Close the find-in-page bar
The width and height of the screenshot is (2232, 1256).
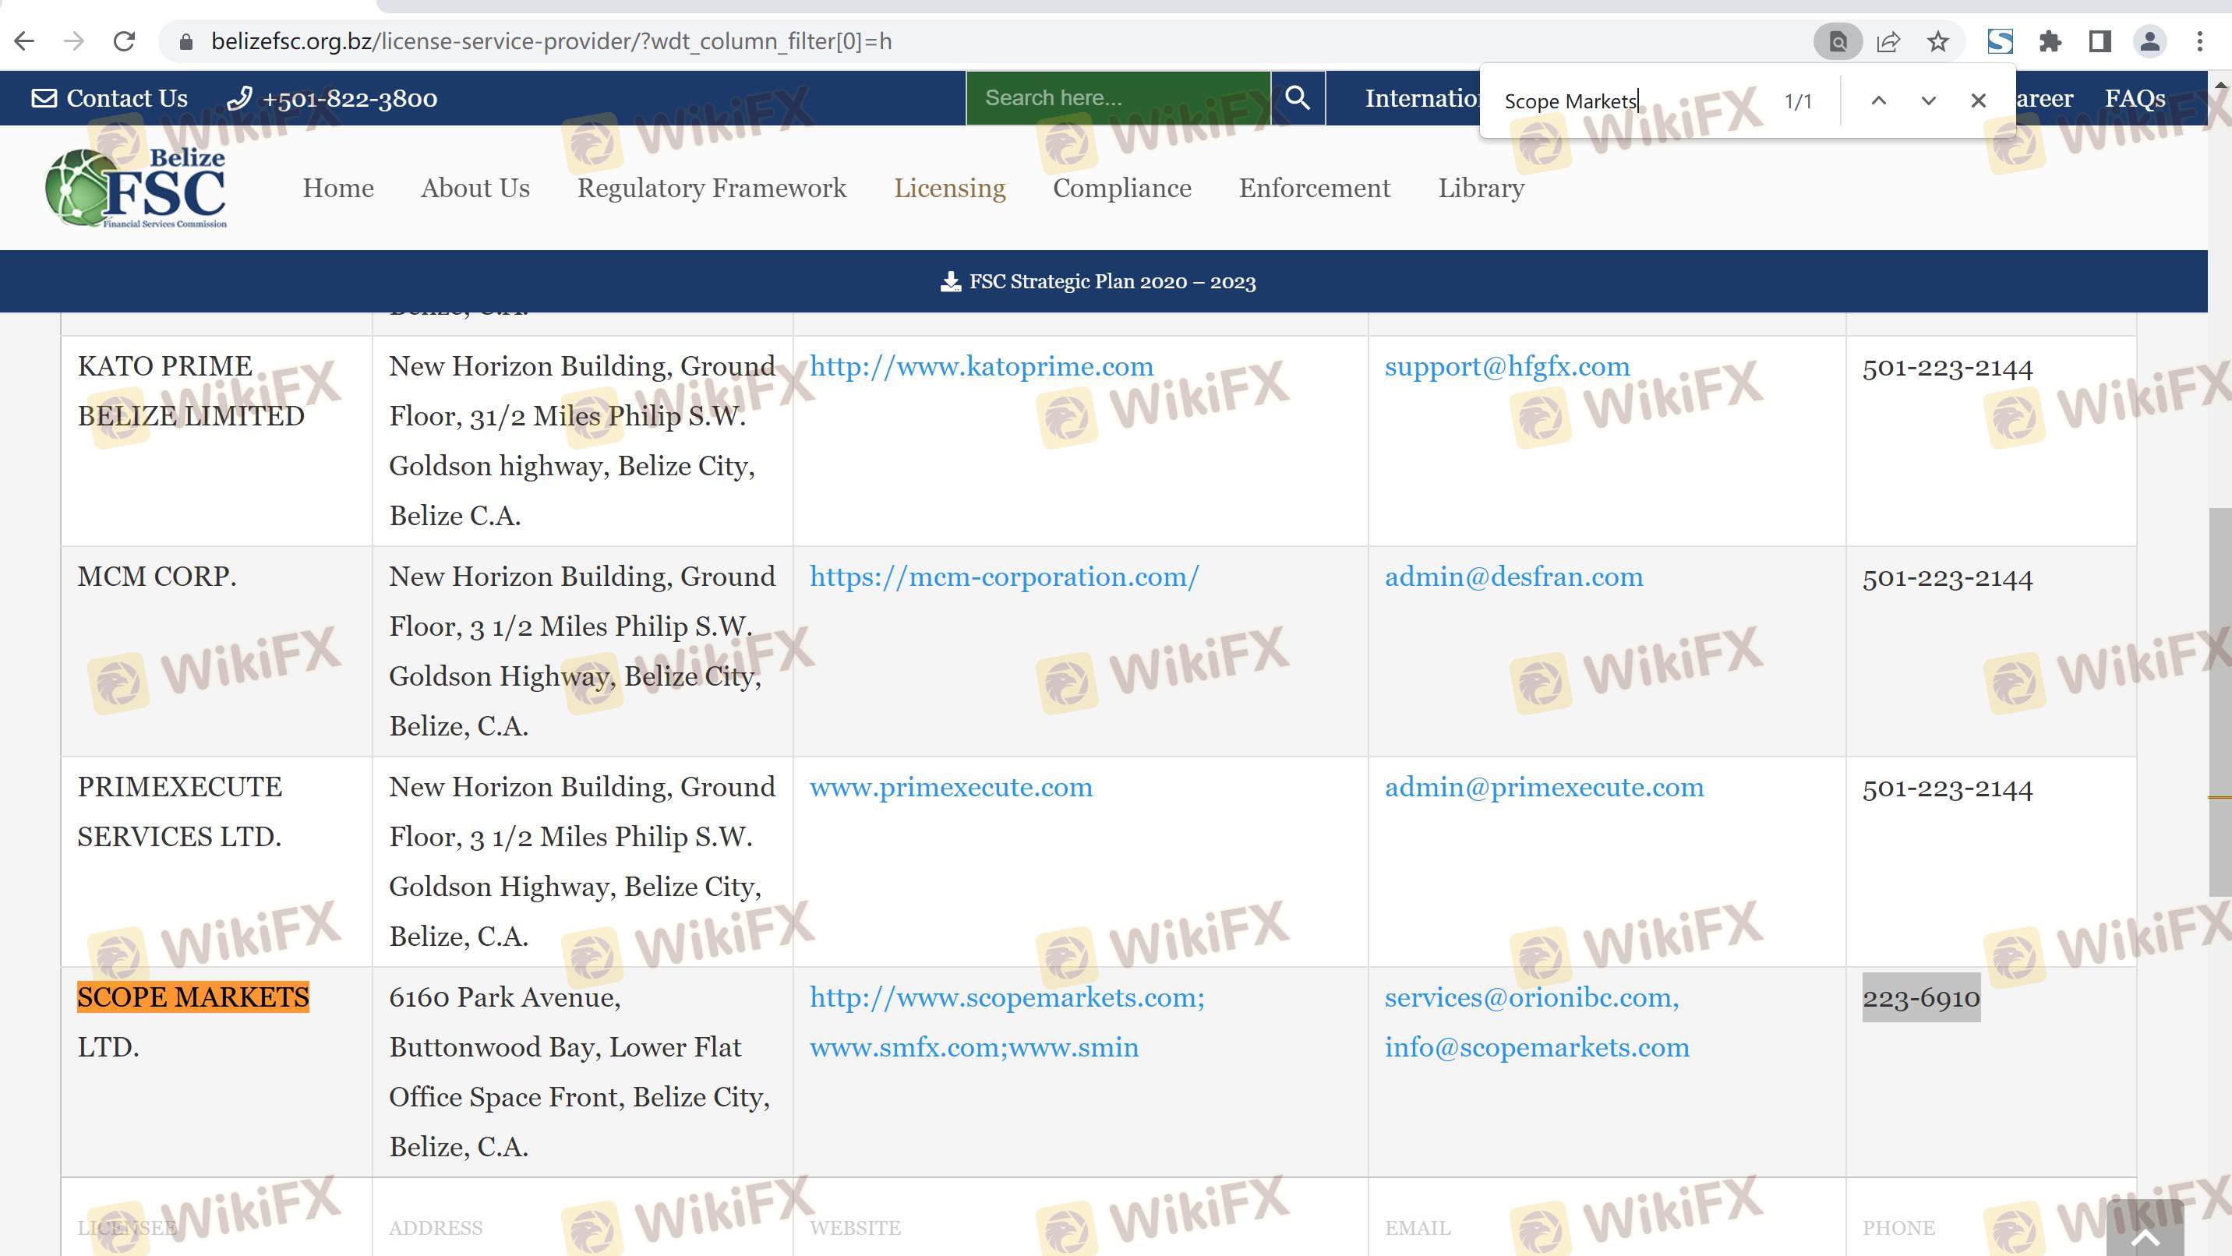coord(1978,101)
